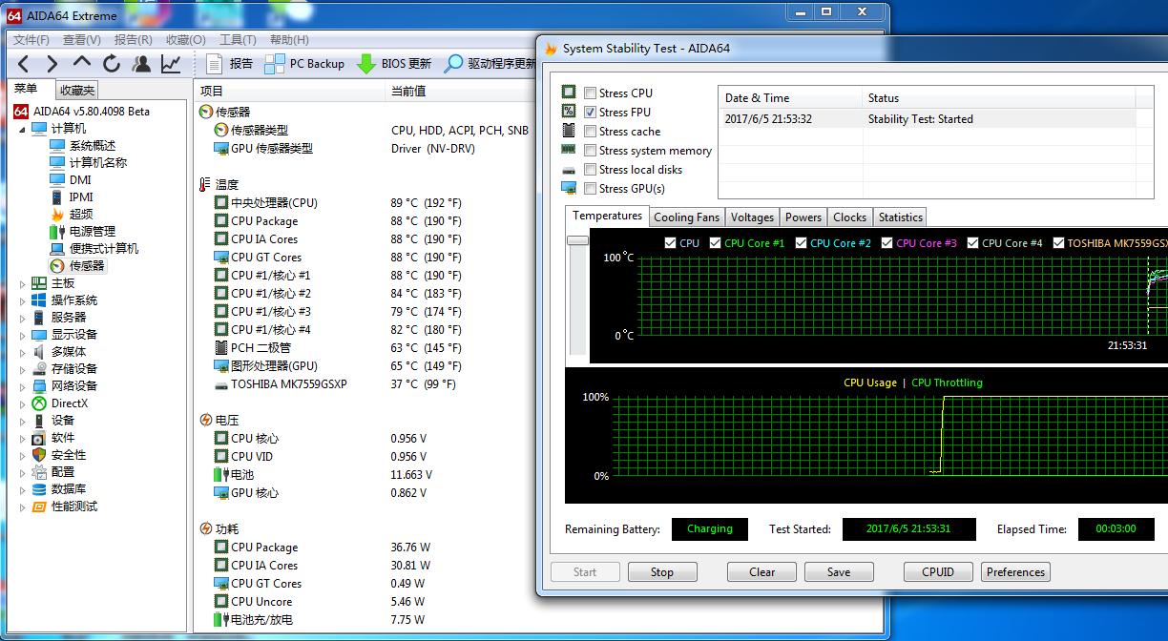Toggle CPU Core #1 graph checkbox
The image size is (1168, 641).
point(715,243)
